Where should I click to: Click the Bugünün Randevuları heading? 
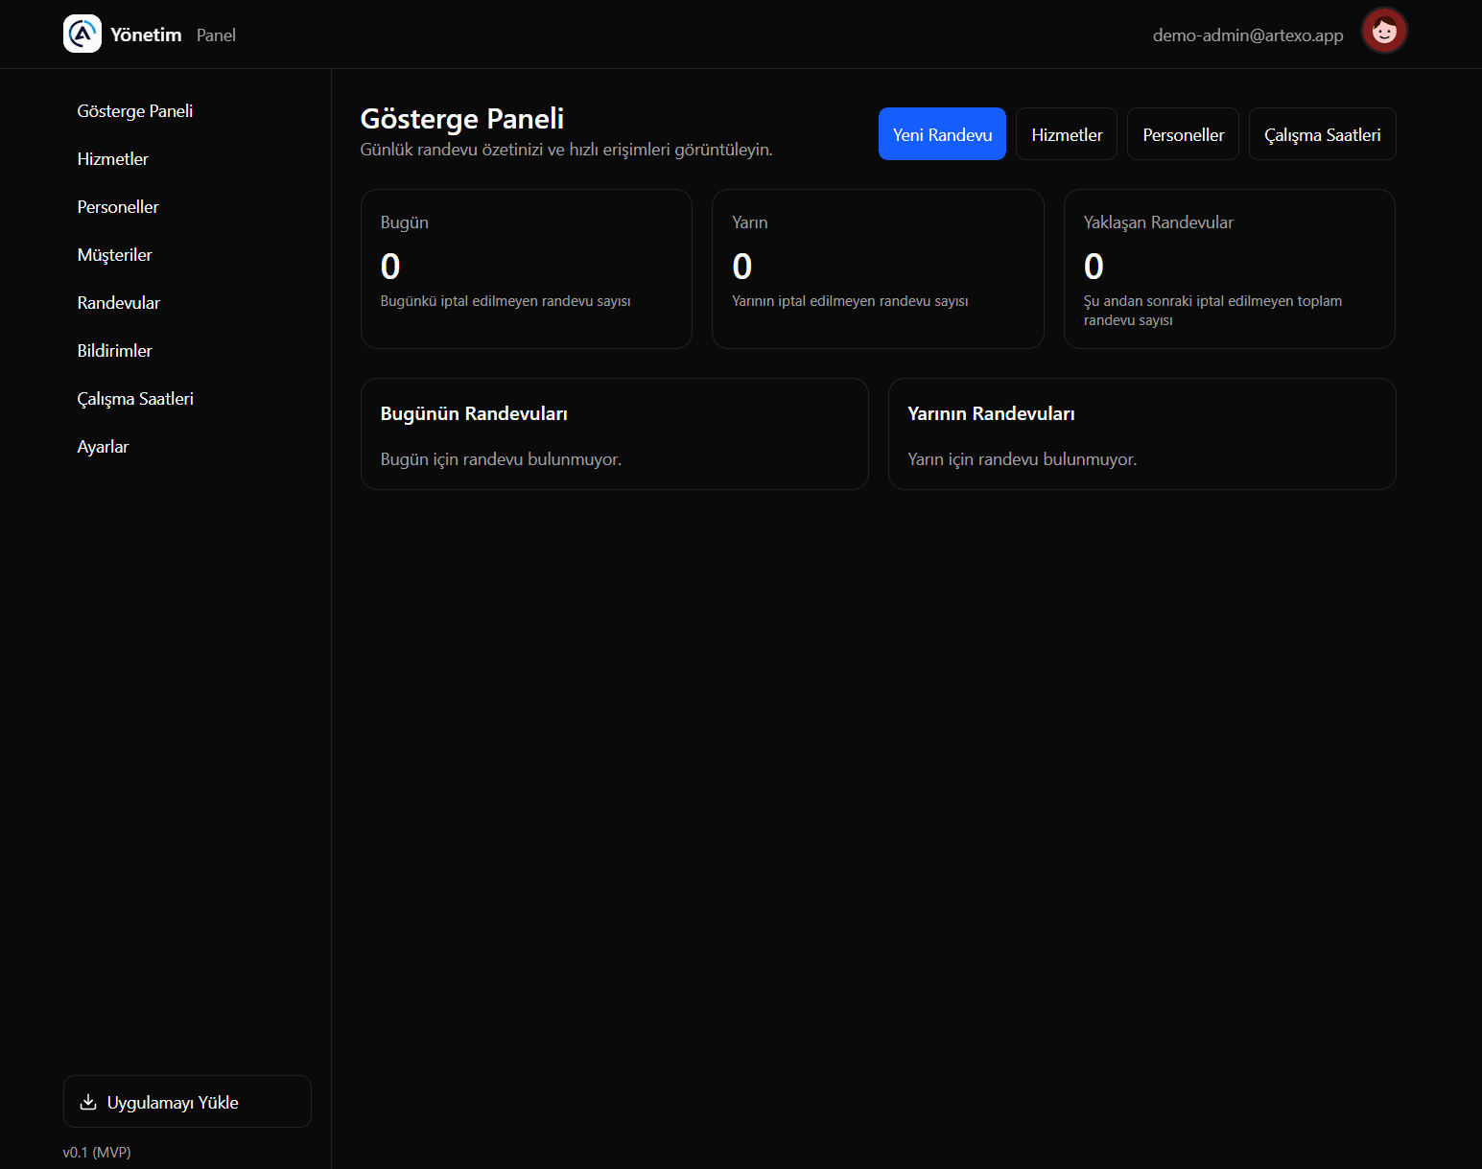[x=474, y=413]
